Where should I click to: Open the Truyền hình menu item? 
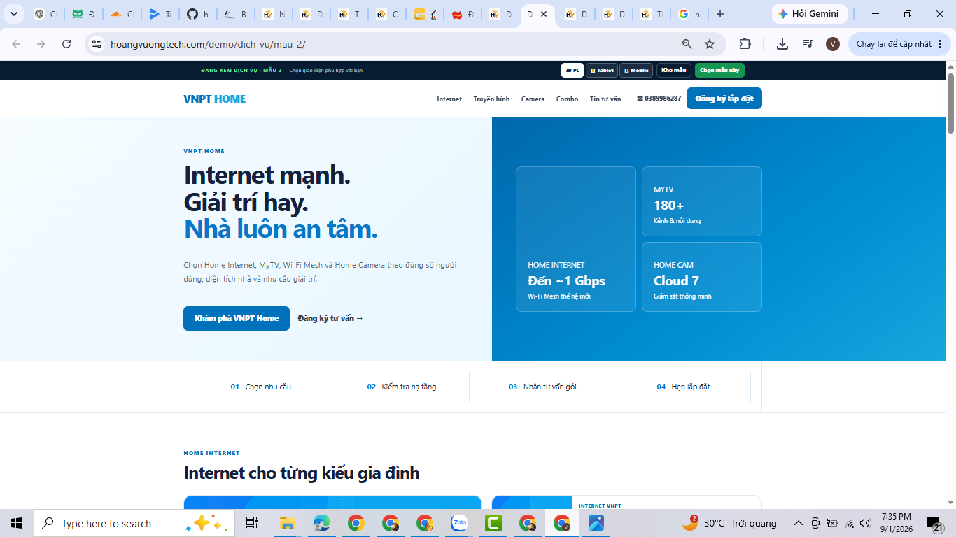tap(491, 99)
